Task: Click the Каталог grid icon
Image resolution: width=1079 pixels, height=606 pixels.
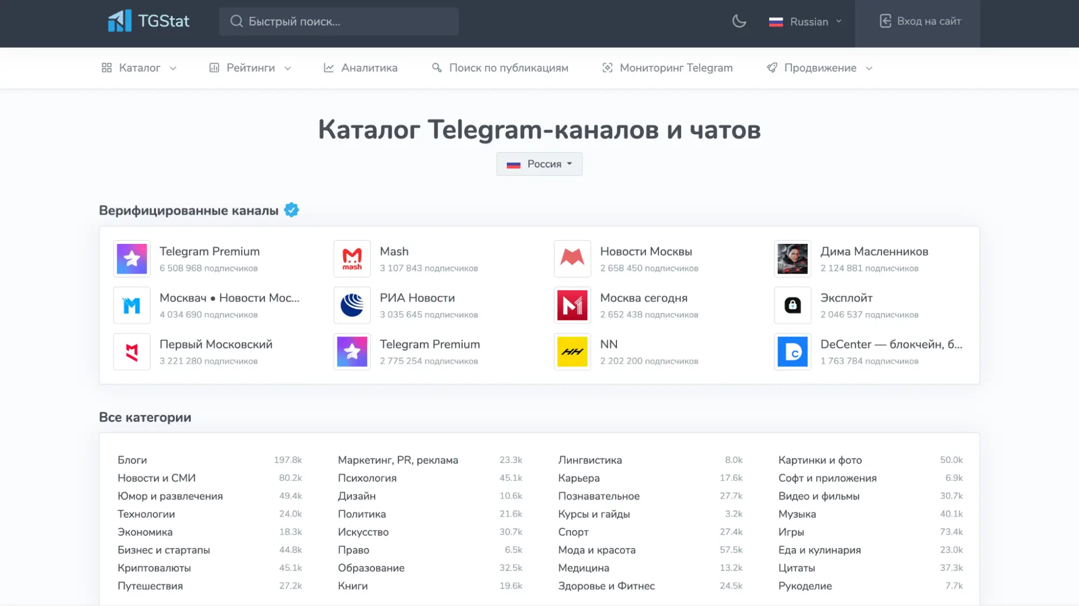Action: [x=107, y=68]
